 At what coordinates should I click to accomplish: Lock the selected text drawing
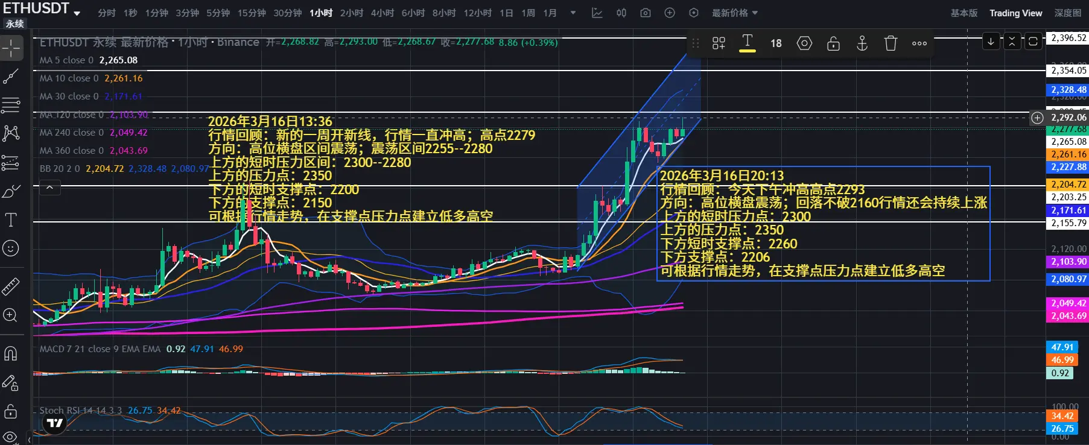833,43
